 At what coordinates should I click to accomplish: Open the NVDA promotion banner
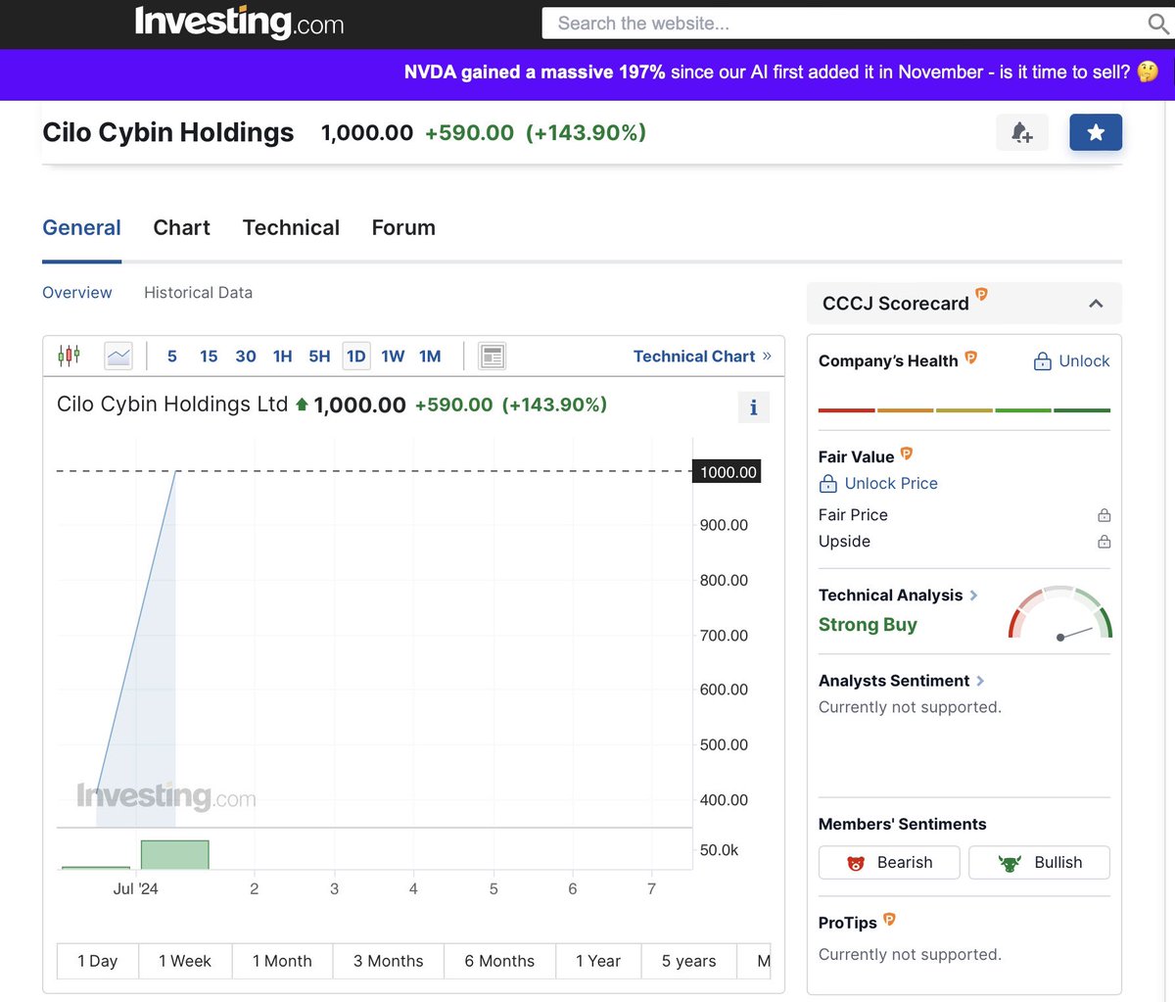click(781, 72)
